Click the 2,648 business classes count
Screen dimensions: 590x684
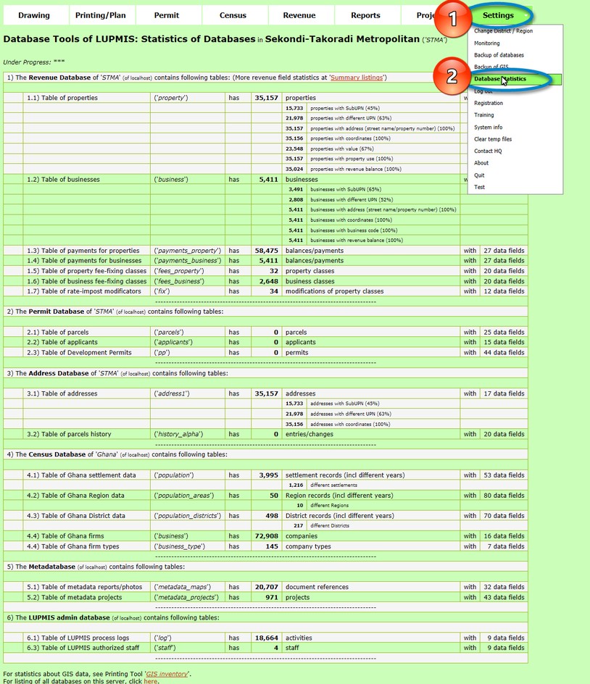coord(268,281)
